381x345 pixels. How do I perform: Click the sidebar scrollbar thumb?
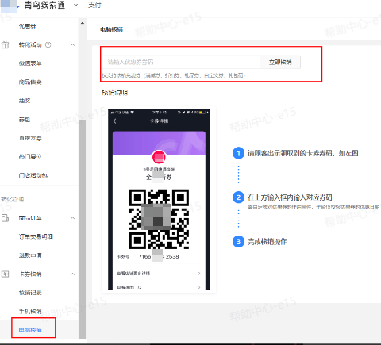point(83,229)
